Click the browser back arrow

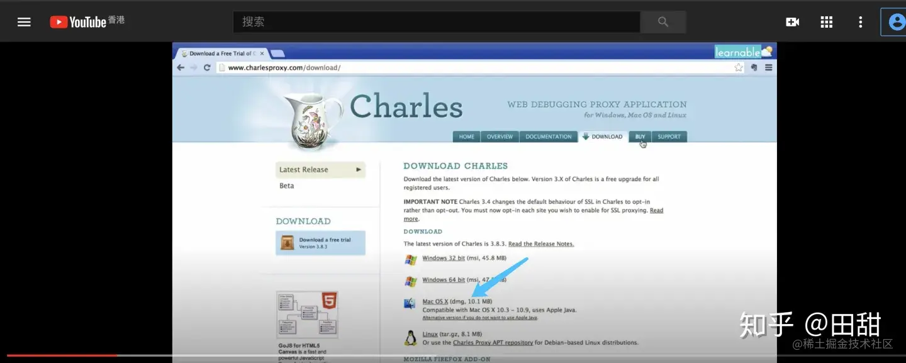click(181, 67)
